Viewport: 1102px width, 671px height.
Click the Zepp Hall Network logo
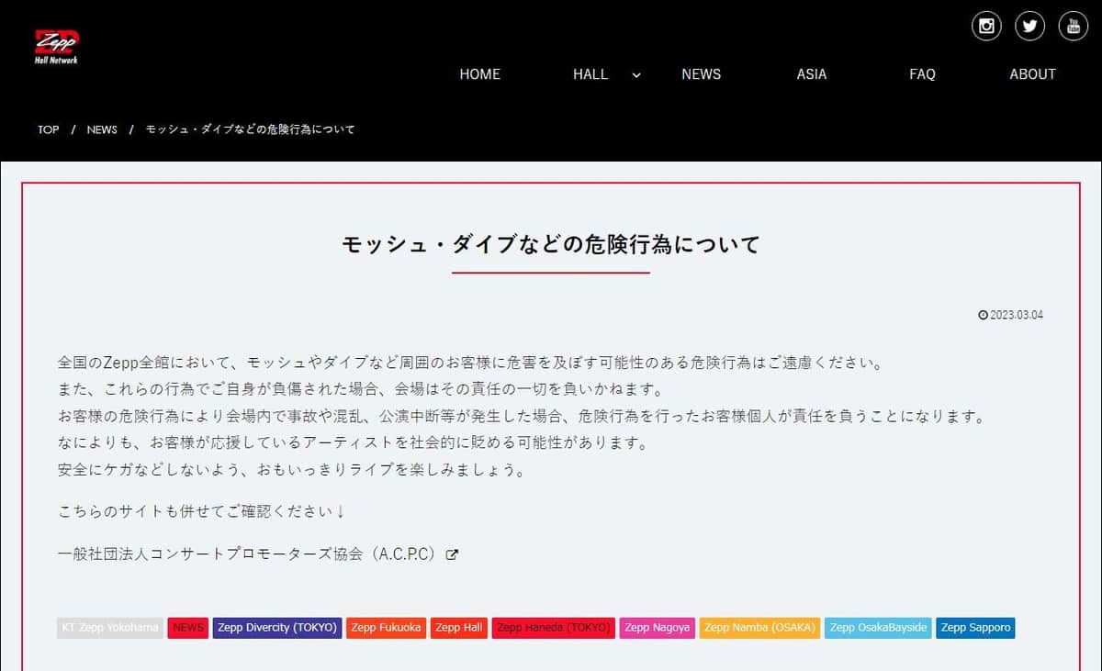[x=57, y=47]
